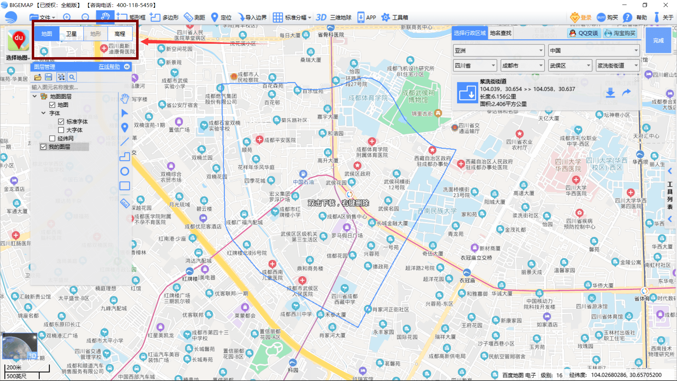The height and width of the screenshot is (381, 677).
Task: Expand the 选择地图 map chooser dropdown
Action: click(x=17, y=58)
